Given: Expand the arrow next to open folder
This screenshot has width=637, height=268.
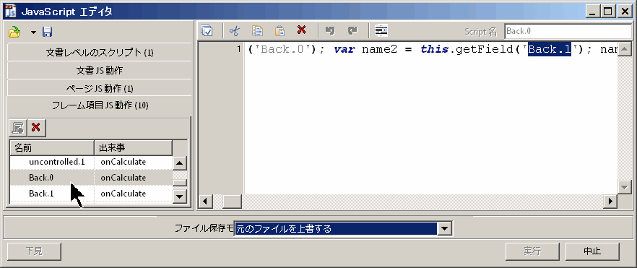Looking at the screenshot, I should [x=34, y=32].
